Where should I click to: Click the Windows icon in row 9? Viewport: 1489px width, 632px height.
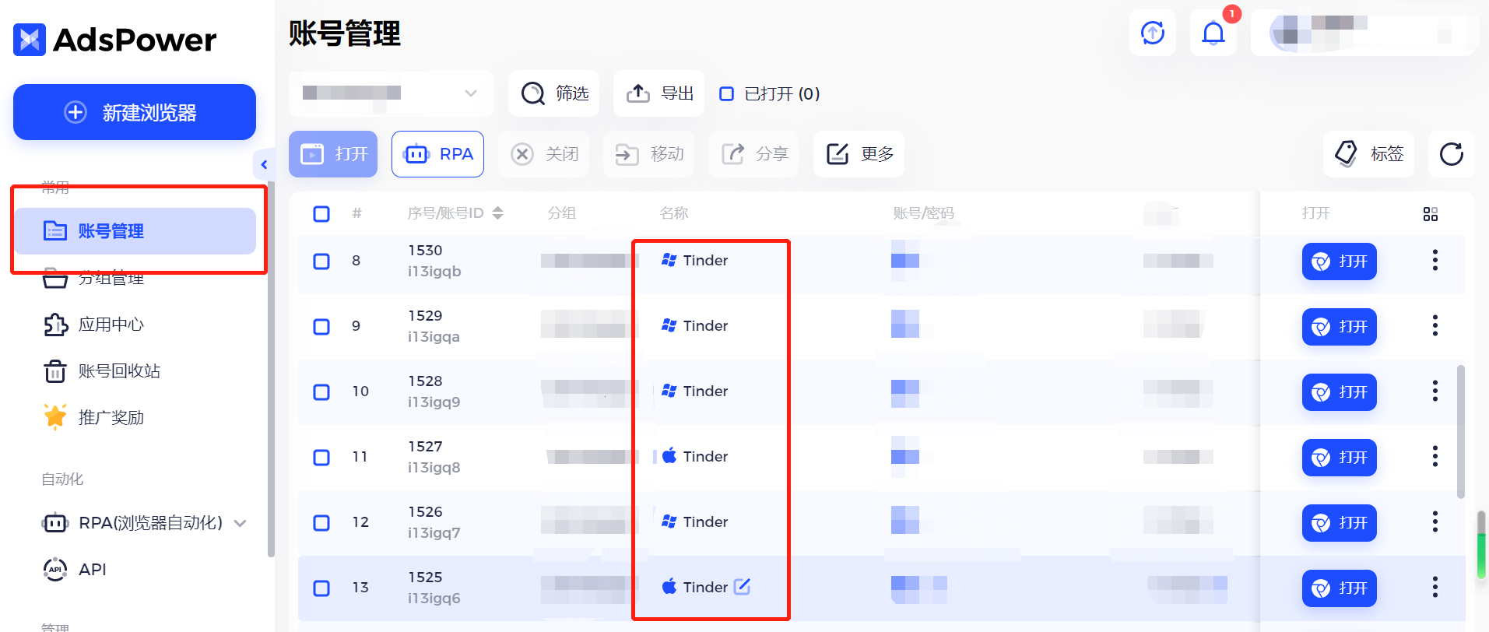669,325
